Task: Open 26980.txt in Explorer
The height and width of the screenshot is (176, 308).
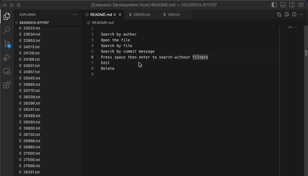Action: (48, 147)
